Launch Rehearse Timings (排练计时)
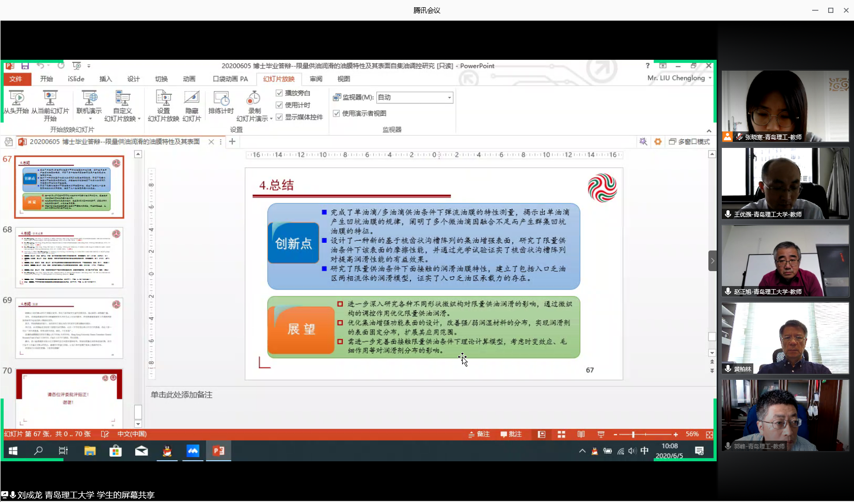 pos(221,103)
